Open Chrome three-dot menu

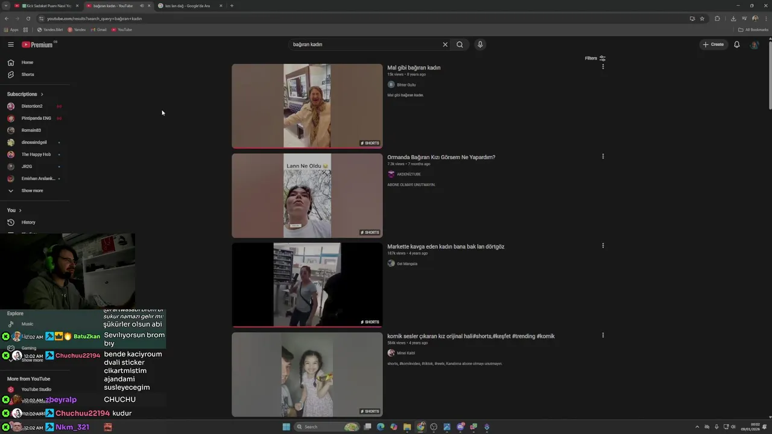click(765, 19)
